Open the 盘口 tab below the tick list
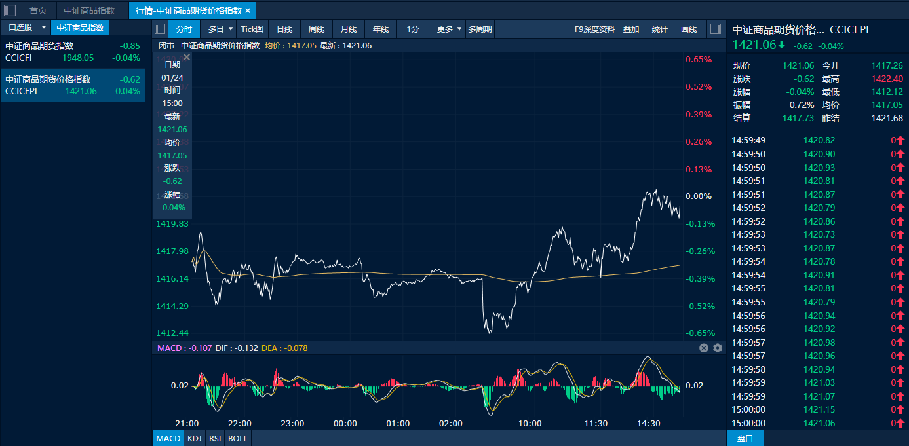Image resolution: width=909 pixels, height=446 pixels. 745,438
